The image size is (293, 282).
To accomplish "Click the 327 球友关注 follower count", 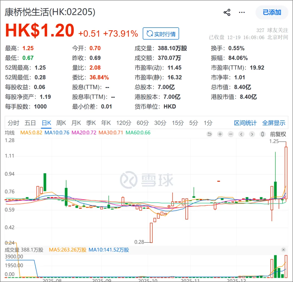I will click(x=272, y=30).
